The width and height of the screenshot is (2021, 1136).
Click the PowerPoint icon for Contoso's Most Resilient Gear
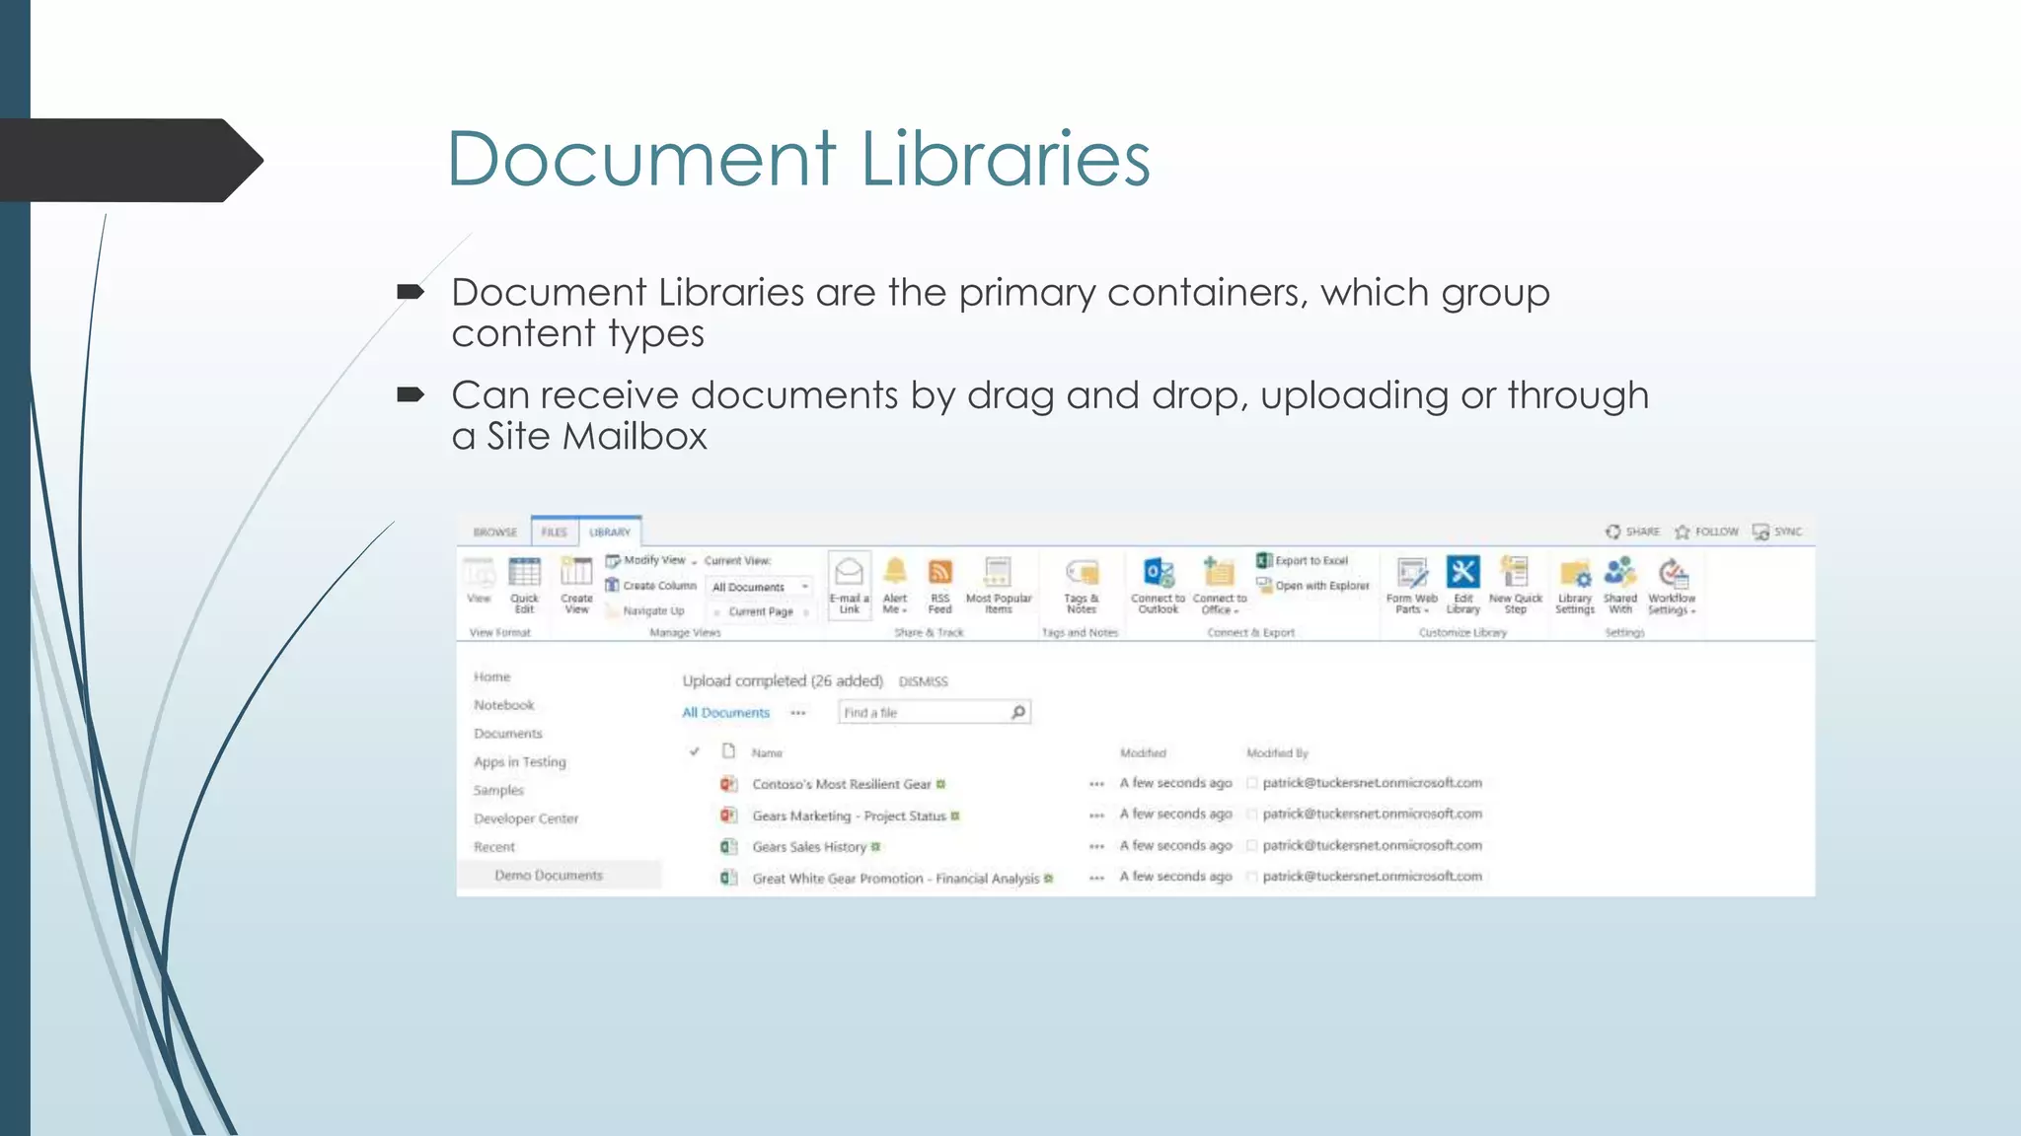click(728, 784)
